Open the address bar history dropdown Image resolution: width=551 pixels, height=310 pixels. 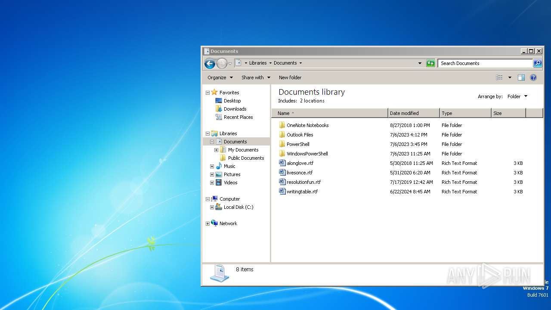pyautogui.click(x=420, y=63)
